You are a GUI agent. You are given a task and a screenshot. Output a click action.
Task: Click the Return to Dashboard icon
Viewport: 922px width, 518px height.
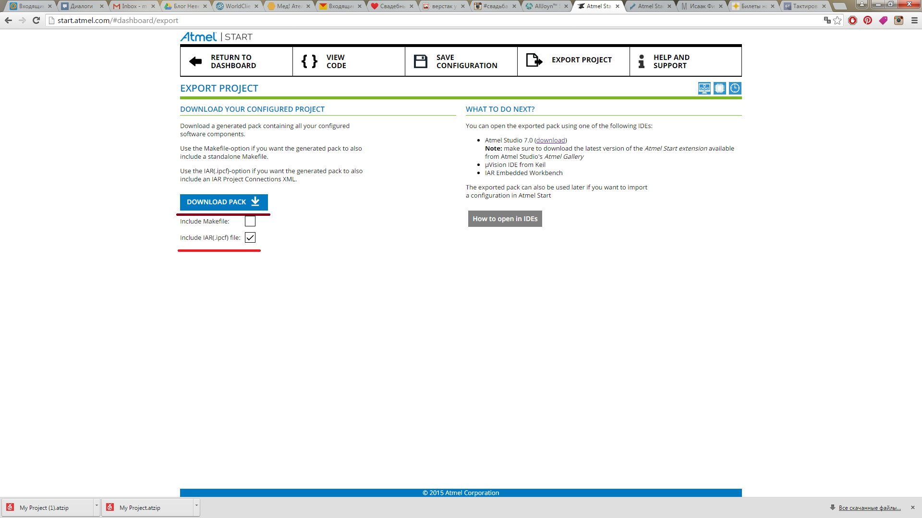pyautogui.click(x=195, y=61)
